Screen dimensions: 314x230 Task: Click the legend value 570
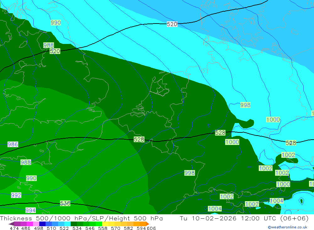(116, 228)
